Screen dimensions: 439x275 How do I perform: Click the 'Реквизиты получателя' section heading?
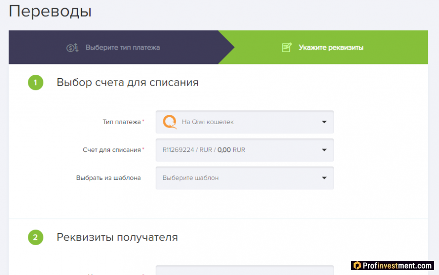(117, 237)
